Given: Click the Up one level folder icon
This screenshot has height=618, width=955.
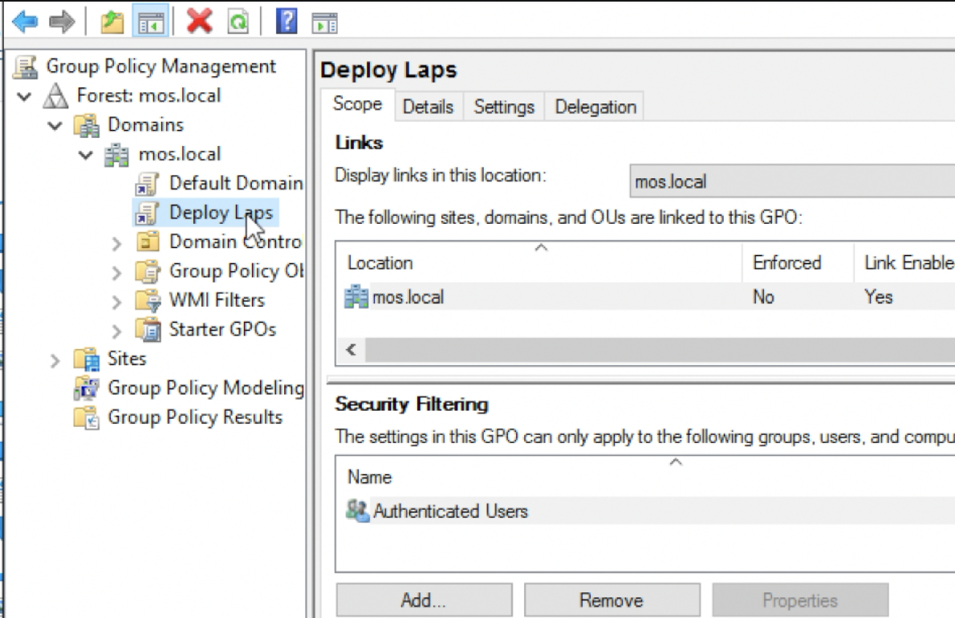Looking at the screenshot, I should click(x=112, y=22).
